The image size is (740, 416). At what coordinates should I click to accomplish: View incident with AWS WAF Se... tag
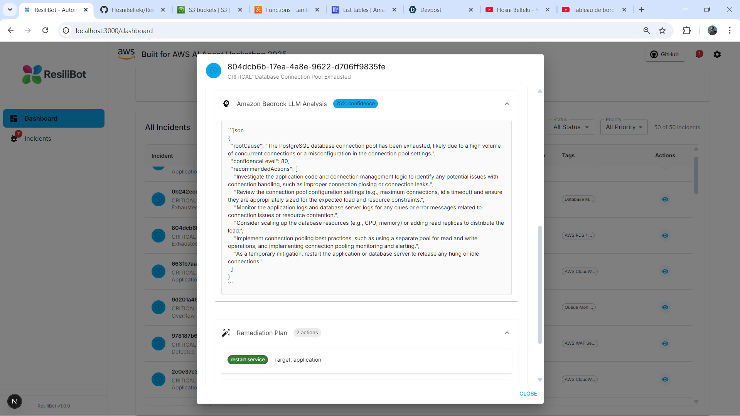pos(665,344)
